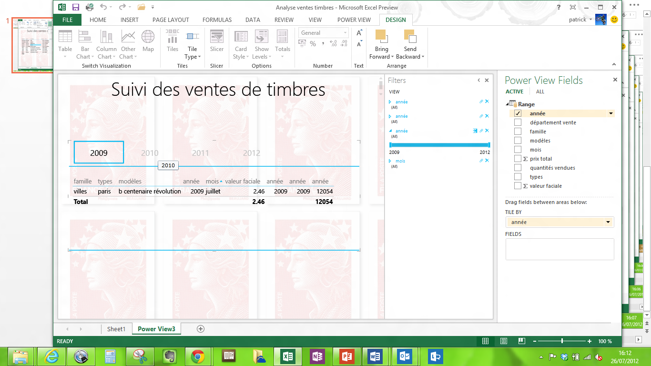Image resolution: width=651 pixels, height=366 pixels.
Task: Select the 2011 tile in navigation strip
Action: [201, 153]
